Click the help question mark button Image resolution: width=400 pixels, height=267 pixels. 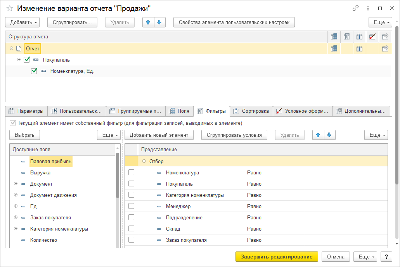[386, 257]
